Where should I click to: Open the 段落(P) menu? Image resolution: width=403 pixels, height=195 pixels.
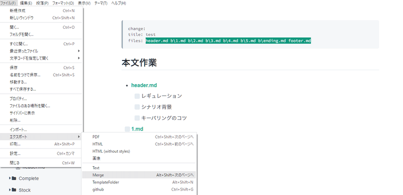(42, 4)
